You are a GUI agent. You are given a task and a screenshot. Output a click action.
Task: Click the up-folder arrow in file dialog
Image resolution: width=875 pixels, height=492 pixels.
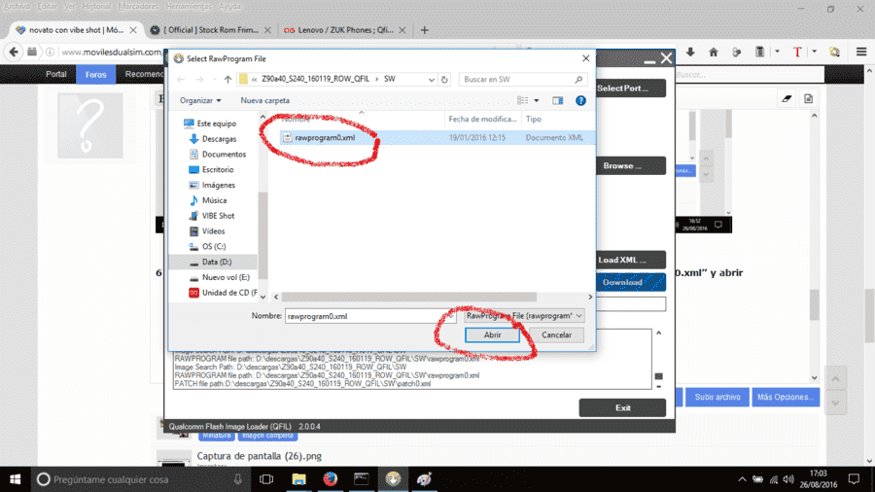pyautogui.click(x=227, y=79)
